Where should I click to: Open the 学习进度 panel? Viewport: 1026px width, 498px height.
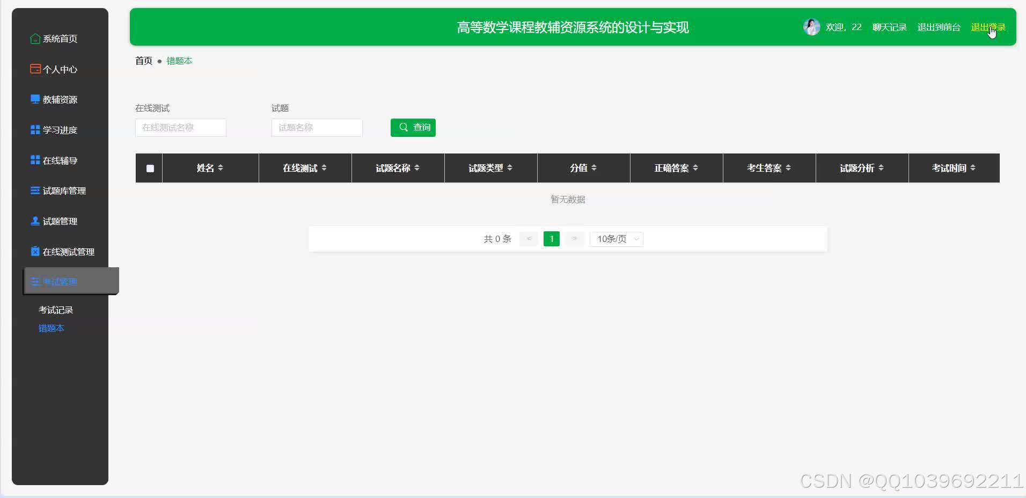point(59,129)
